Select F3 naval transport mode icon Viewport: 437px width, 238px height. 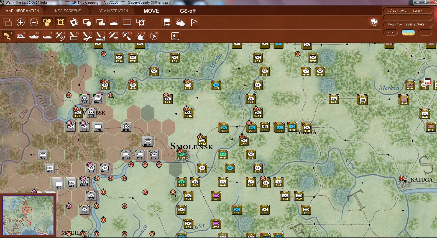coord(34,36)
